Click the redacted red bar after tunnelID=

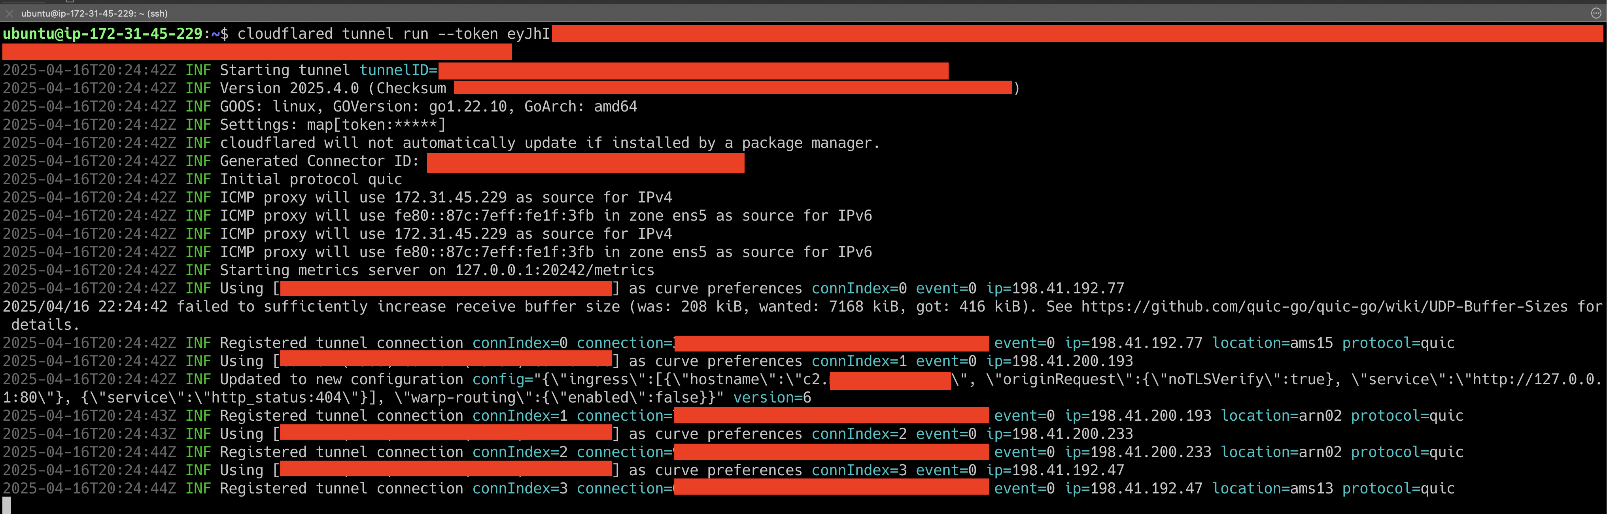coord(693,70)
